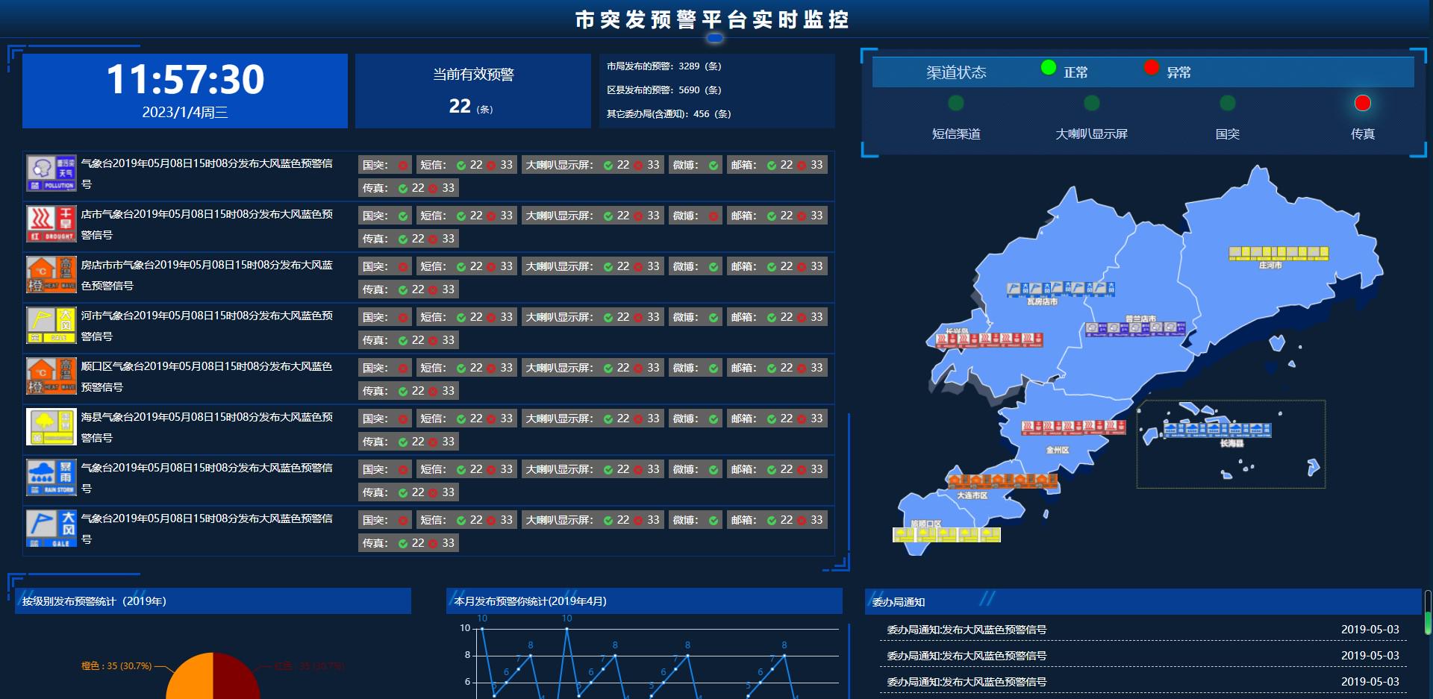Click 微博 status cell in drought warning row
The height and width of the screenshot is (699, 1433).
click(696, 216)
